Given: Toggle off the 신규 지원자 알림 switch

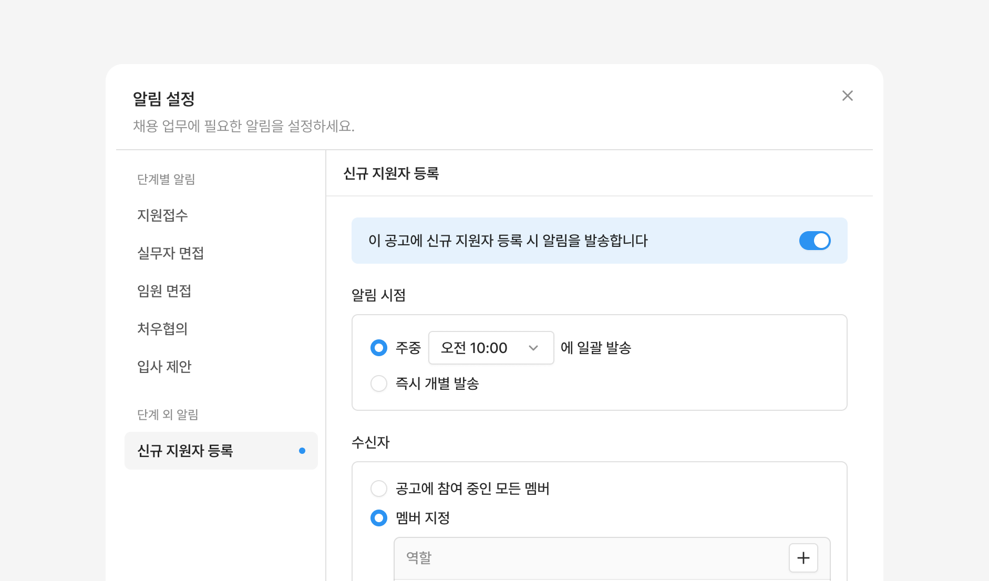Looking at the screenshot, I should (x=815, y=241).
